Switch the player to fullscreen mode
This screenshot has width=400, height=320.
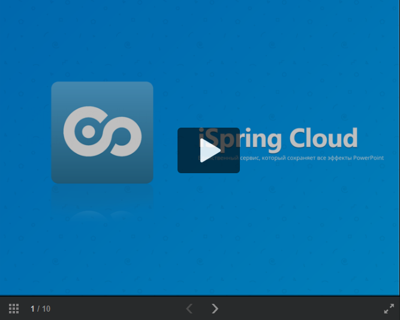tap(389, 309)
